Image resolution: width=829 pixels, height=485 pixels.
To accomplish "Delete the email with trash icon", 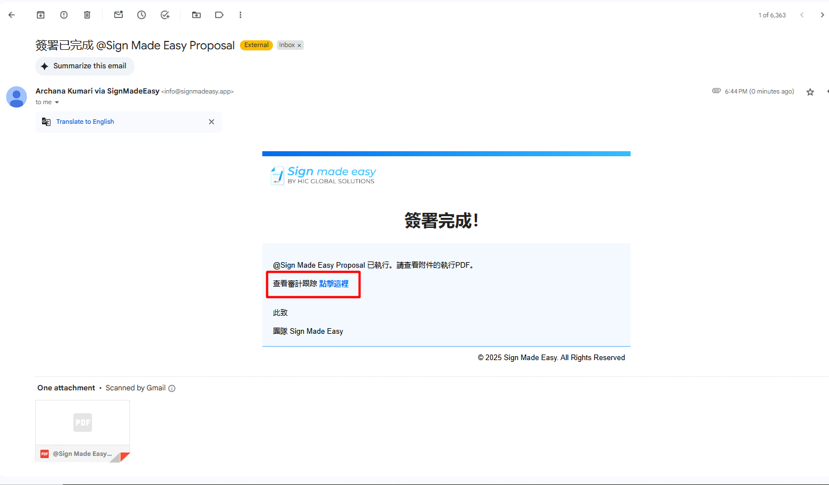I will (x=87, y=15).
